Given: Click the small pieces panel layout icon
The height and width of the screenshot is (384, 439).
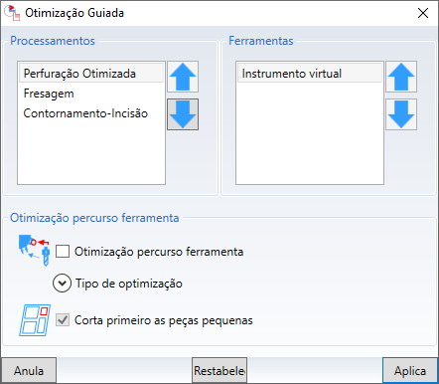Looking at the screenshot, I should click(x=35, y=320).
